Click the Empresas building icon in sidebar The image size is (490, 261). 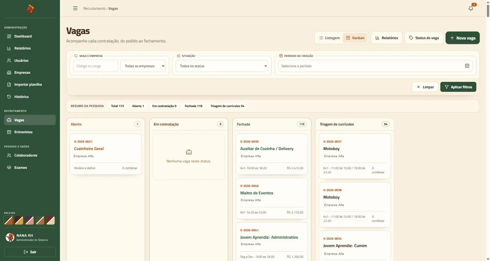(9, 72)
